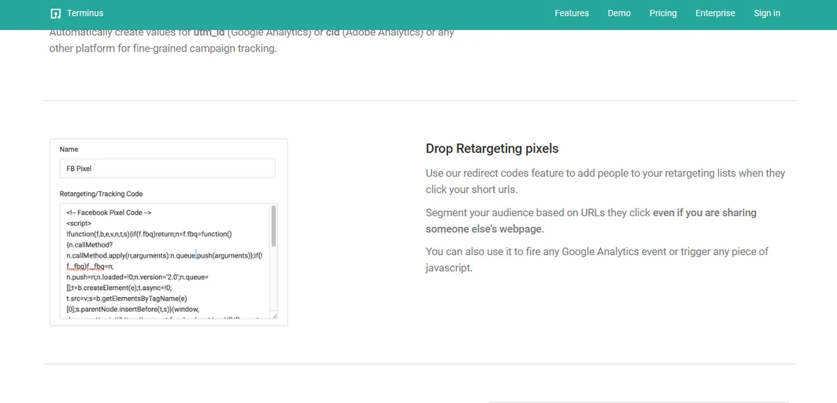This screenshot has height=403, width=837.
Task: Click the Name field label
Action: [x=69, y=149]
